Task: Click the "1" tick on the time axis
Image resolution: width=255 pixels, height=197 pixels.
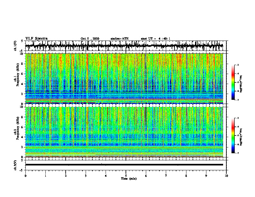Action: 45,176
